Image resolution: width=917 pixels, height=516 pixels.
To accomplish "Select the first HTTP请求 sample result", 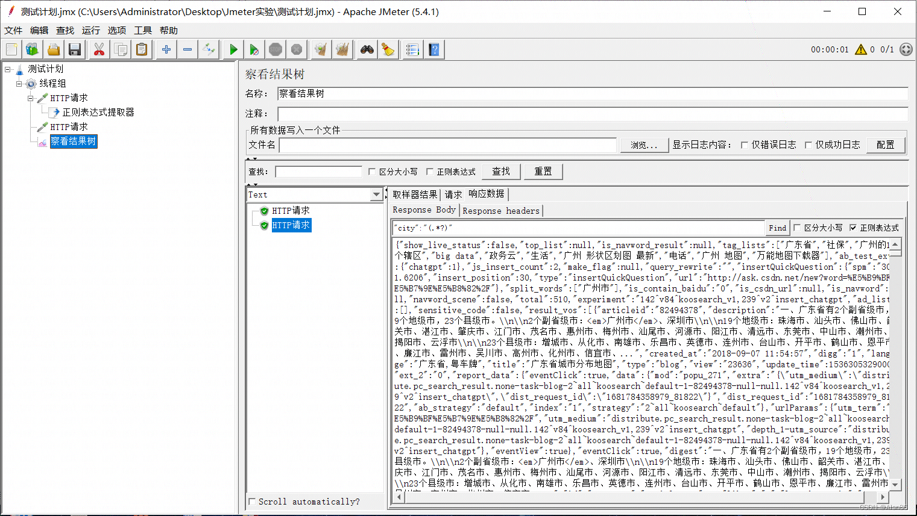I will coord(291,211).
